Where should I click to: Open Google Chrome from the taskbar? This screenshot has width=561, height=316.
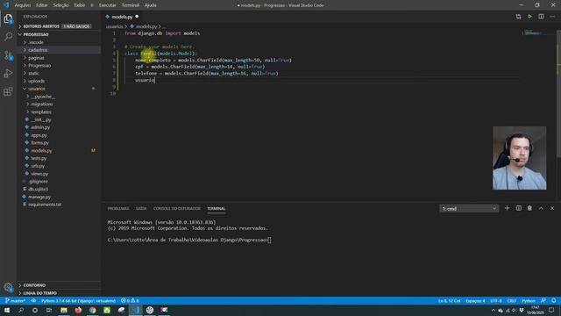click(x=92, y=310)
